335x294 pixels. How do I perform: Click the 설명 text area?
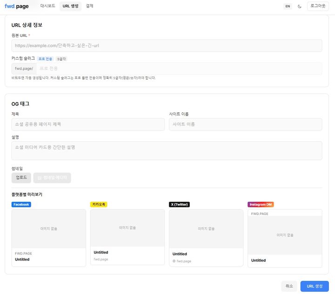167,150
